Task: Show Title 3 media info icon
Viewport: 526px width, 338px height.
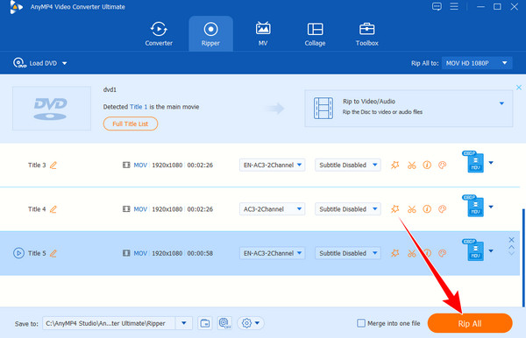Action: pyautogui.click(x=427, y=165)
